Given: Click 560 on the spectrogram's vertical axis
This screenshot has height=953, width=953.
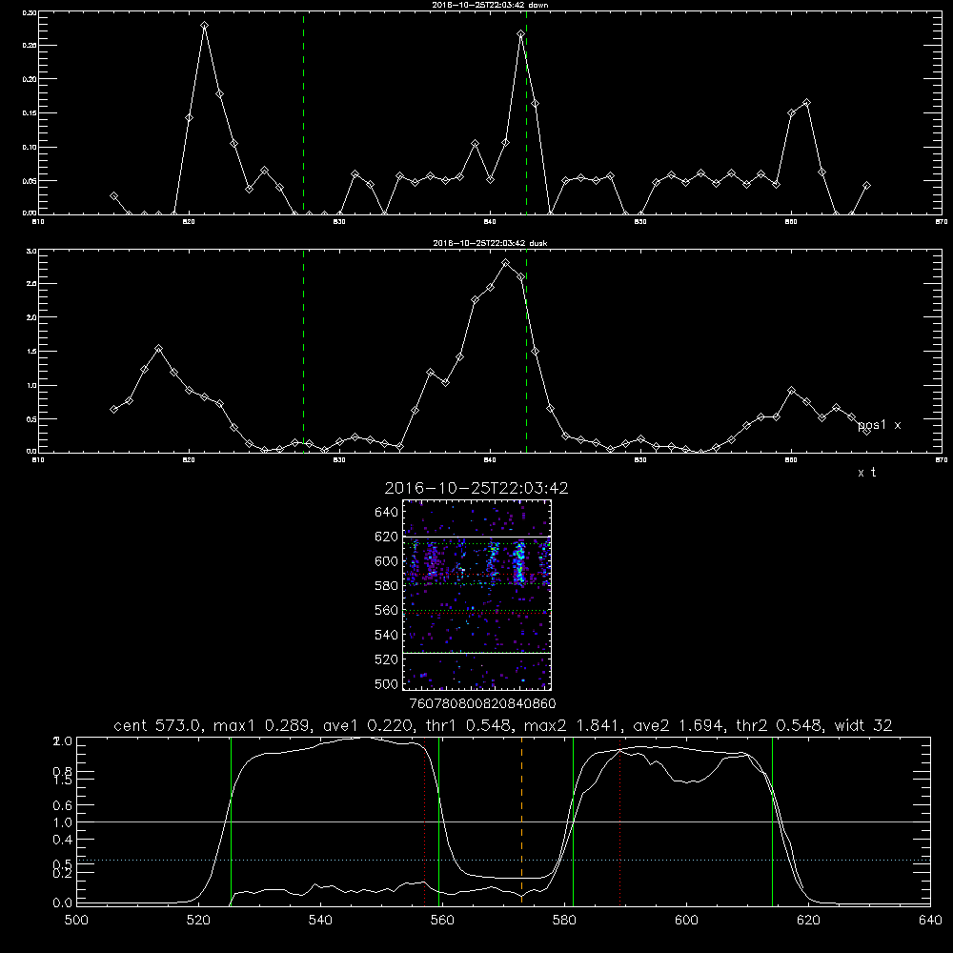Looking at the screenshot, I should (387, 610).
